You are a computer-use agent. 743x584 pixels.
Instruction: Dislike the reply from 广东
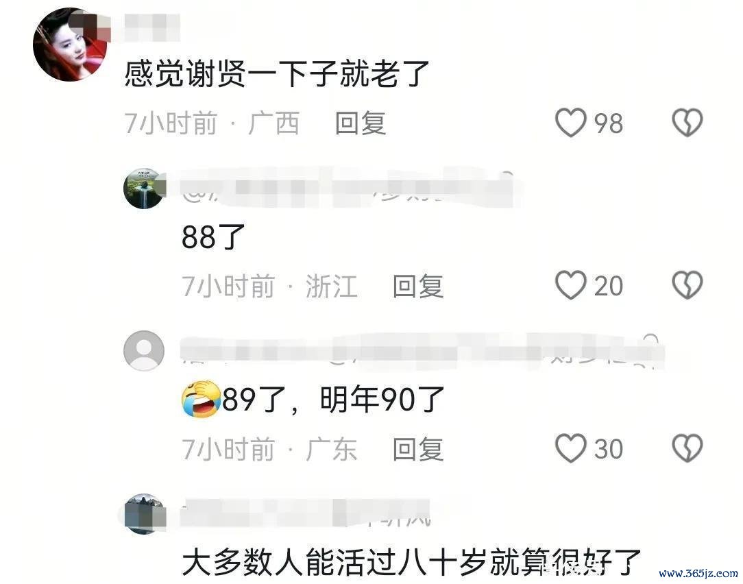[687, 448]
